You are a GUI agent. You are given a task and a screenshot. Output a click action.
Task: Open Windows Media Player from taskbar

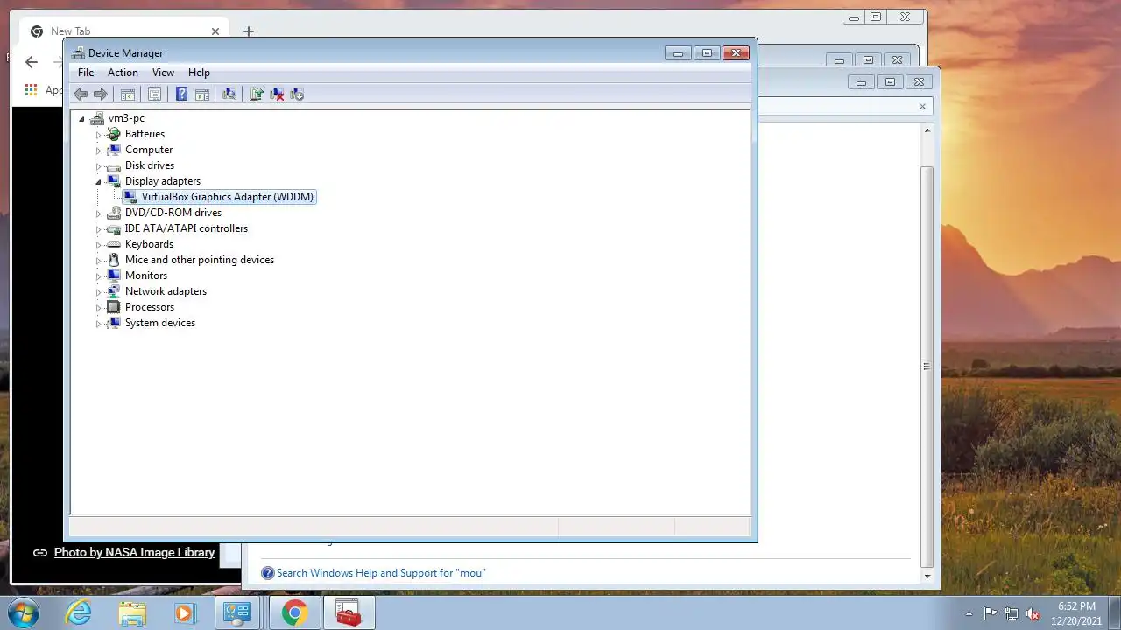click(x=184, y=612)
